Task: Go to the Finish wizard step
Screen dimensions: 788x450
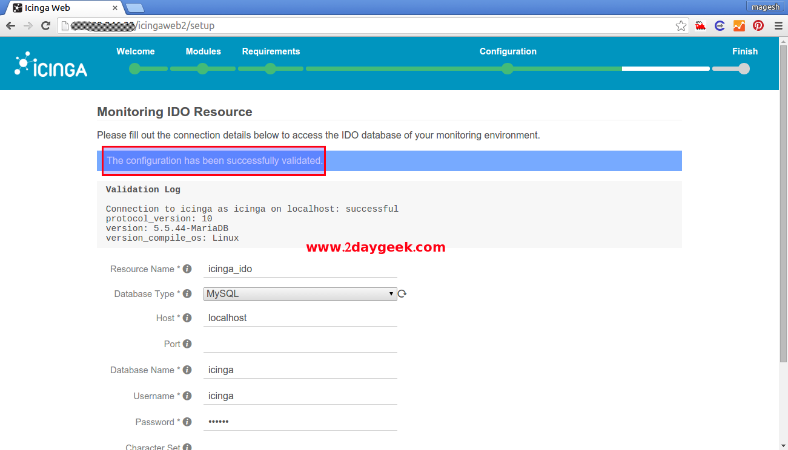Action: pyautogui.click(x=745, y=51)
